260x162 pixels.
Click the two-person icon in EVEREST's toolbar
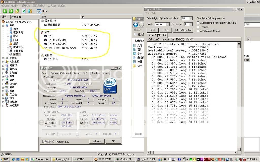(x=30, y=11)
